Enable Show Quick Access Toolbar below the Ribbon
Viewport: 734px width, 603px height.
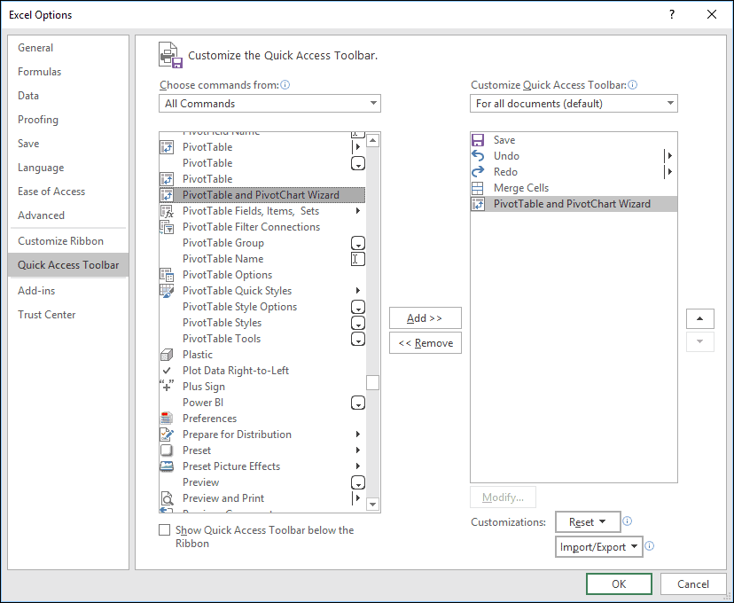(164, 530)
